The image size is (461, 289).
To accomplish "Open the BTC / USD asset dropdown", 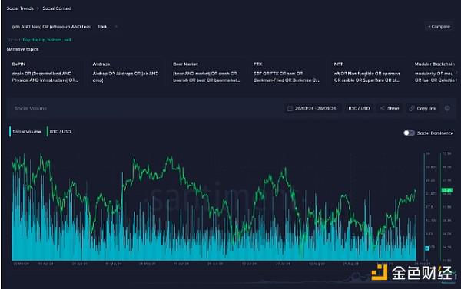I will pos(359,109).
